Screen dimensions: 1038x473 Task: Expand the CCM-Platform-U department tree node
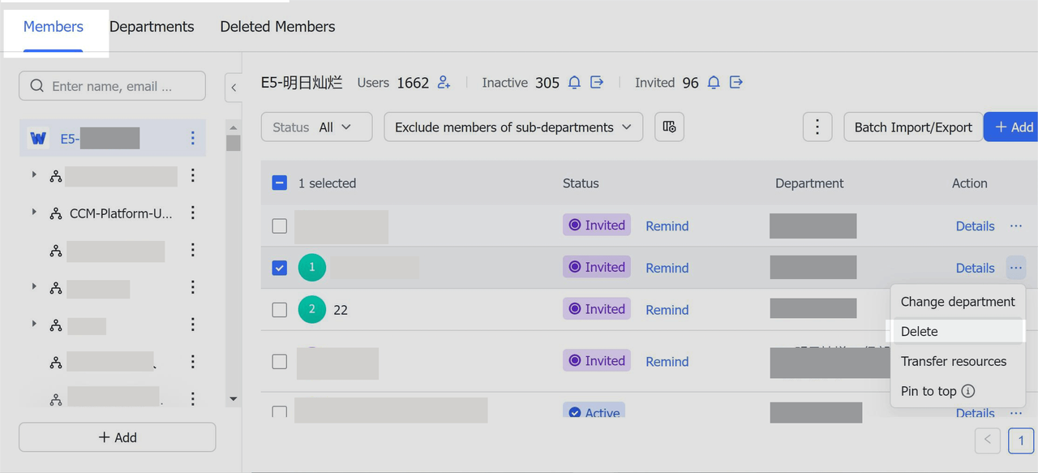(34, 213)
